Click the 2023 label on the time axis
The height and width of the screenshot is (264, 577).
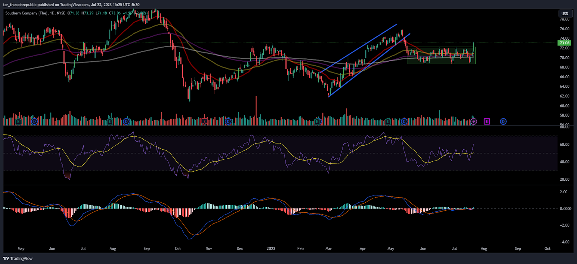[271, 248]
